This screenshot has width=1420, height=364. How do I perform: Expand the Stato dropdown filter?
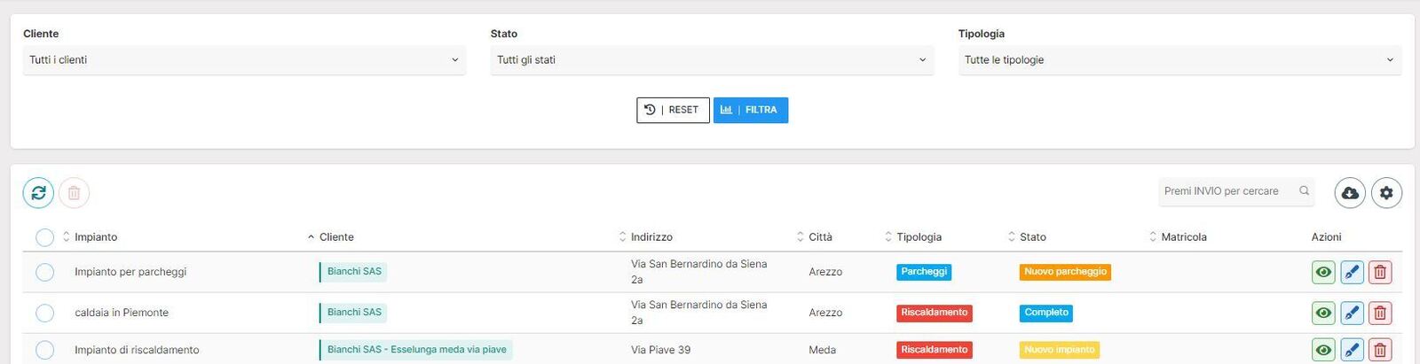click(712, 60)
